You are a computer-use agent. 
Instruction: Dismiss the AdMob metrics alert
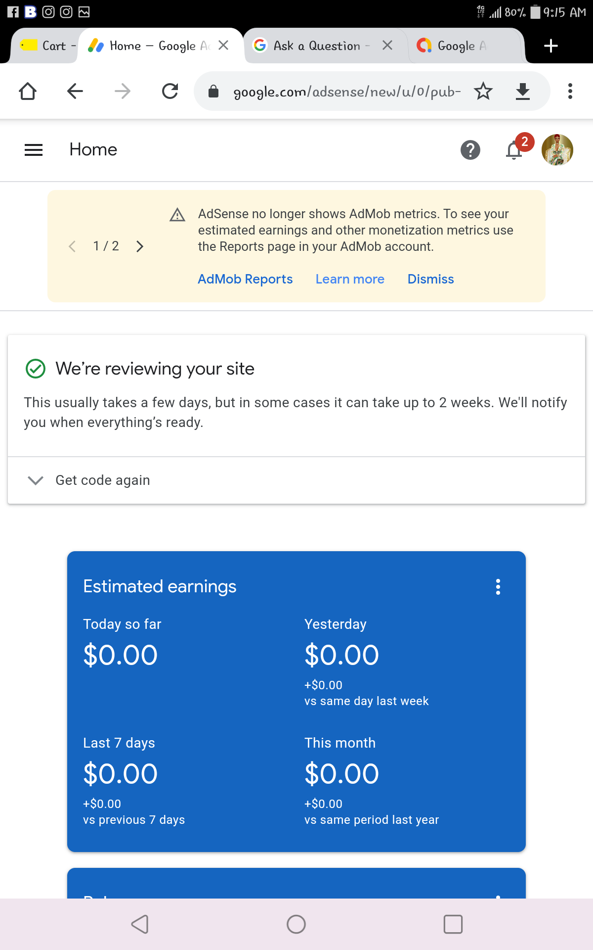[430, 279]
